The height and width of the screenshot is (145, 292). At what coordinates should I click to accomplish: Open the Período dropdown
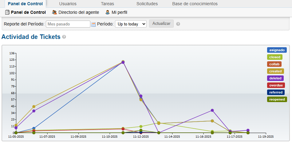point(131,24)
